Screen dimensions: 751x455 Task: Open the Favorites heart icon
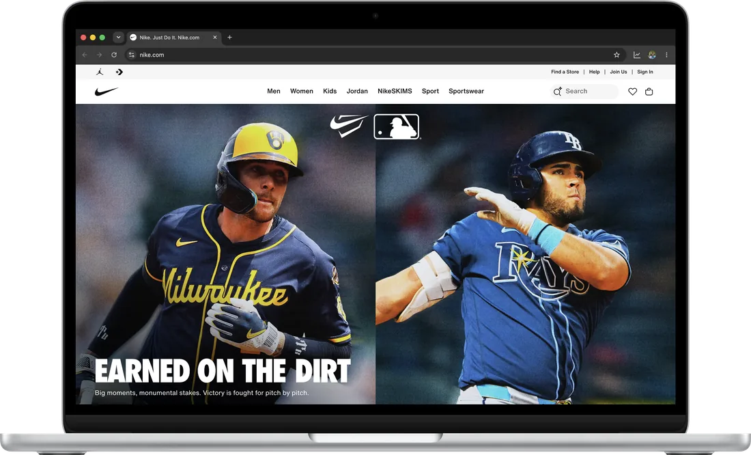pos(632,92)
